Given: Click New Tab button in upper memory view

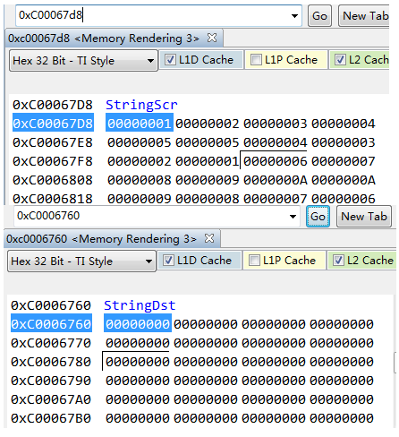Looking at the screenshot, I should 364,16.
